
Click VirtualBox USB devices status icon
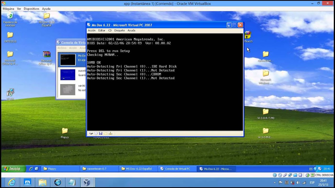point(285,175)
